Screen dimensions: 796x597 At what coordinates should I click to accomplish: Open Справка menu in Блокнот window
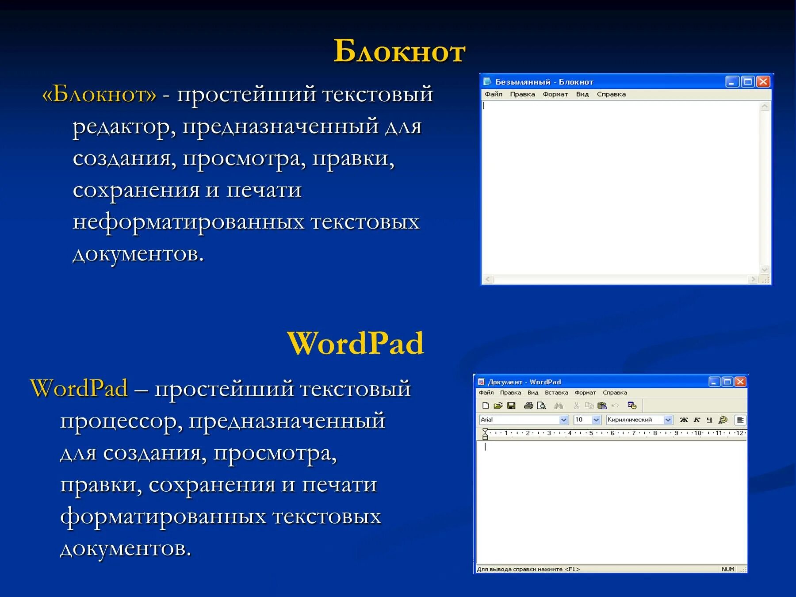tap(611, 94)
